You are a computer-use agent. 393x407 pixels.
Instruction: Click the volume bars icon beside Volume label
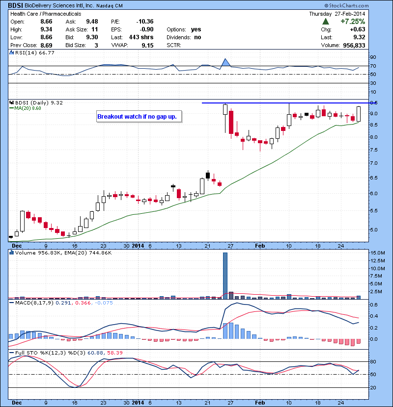pyautogui.click(x=11, y=253)
